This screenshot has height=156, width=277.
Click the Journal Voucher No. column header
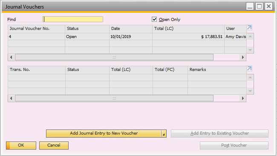36,29
